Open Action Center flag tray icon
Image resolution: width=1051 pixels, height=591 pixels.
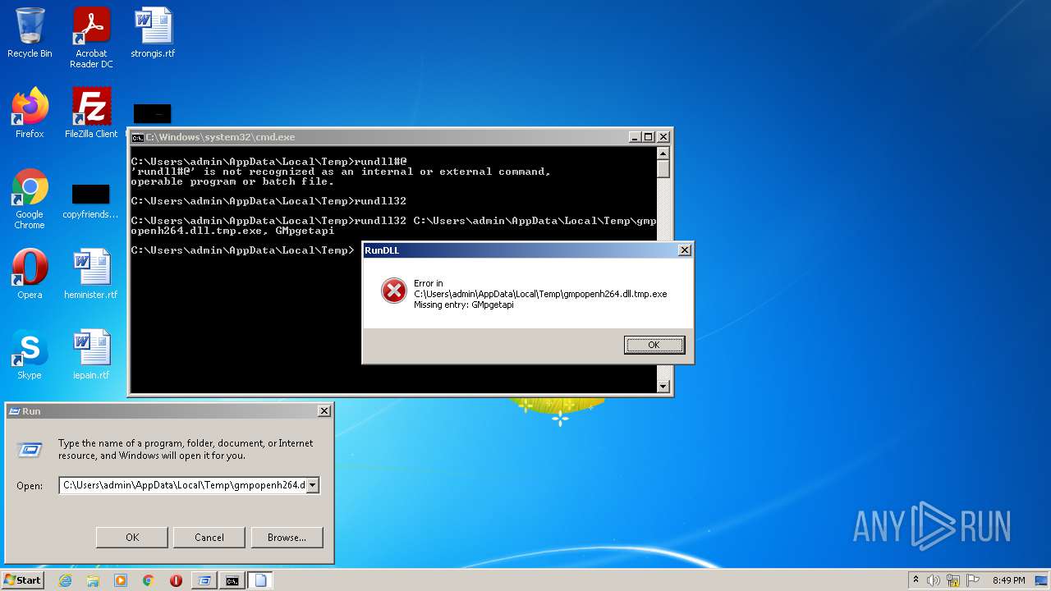[973, 580]
